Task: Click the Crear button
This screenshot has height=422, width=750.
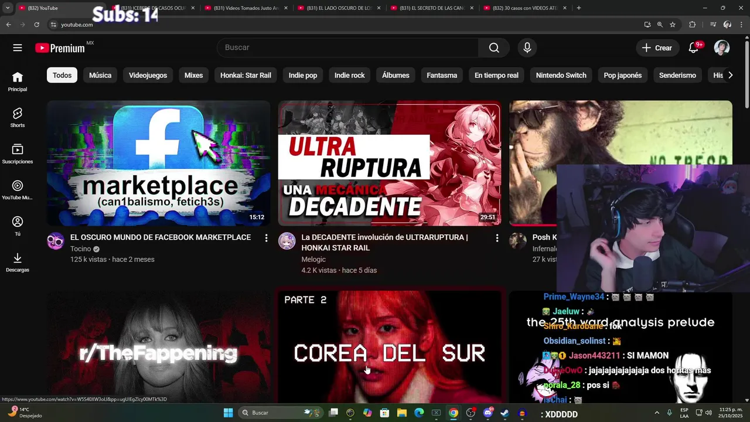Action: pyautogui.click(x=657, y=48)
